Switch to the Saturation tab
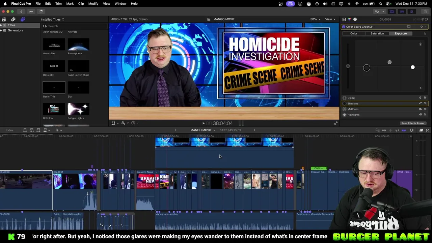 click(x=377, y=33)
